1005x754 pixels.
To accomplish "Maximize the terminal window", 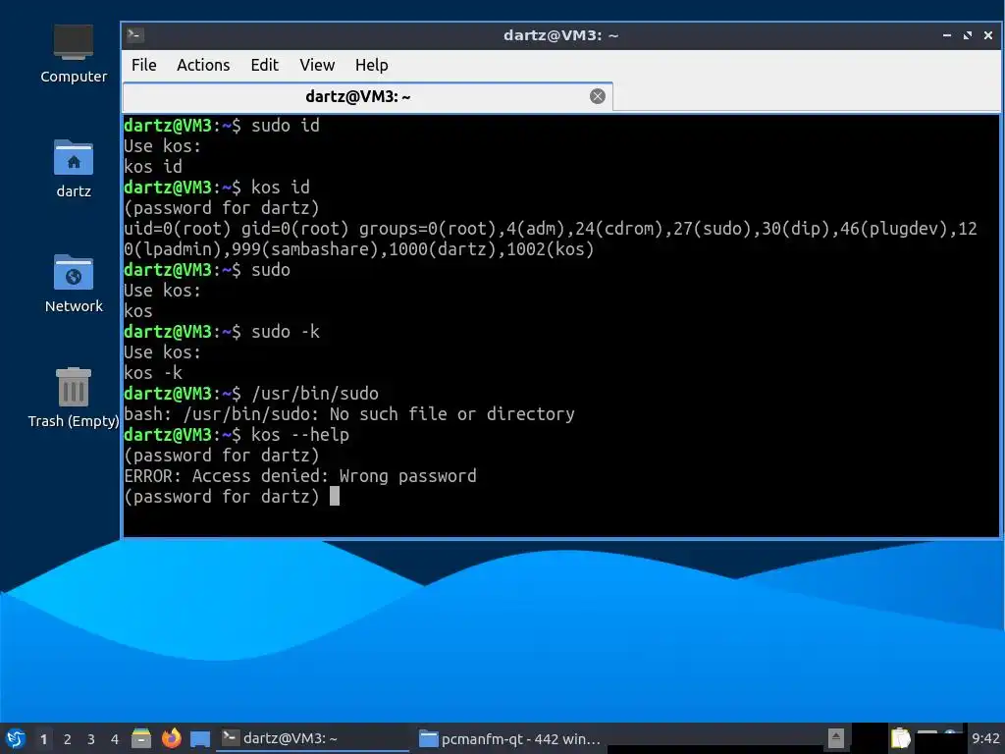I will click(967, 35).
